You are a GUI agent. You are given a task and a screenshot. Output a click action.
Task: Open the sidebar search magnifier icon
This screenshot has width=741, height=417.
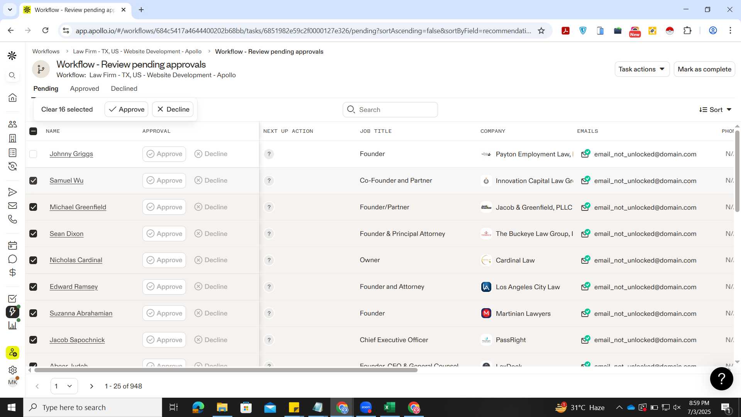point(12,75)
